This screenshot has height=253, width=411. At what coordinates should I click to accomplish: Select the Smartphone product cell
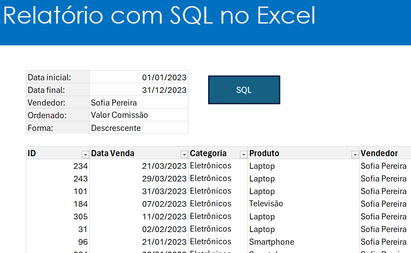coord(272,242)
